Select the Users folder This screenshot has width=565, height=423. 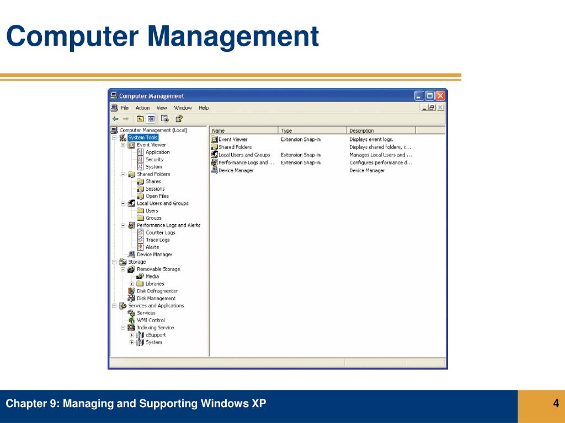click(x=152, y=211)
